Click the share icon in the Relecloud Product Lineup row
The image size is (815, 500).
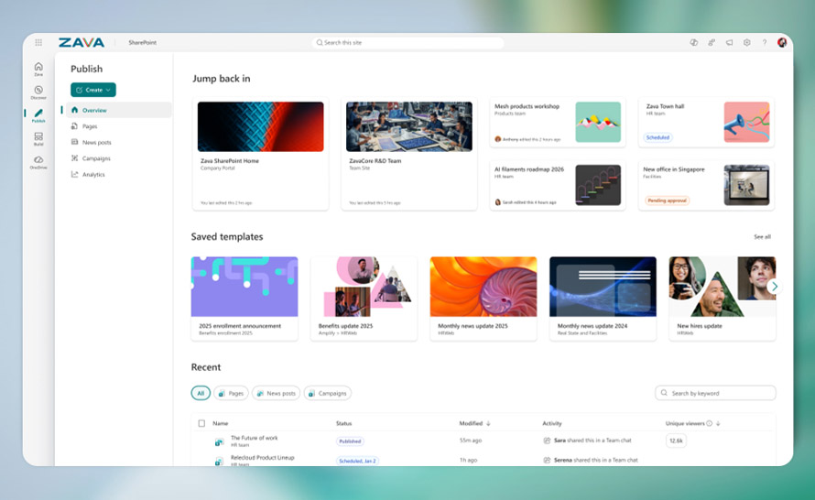pyautogui.click(x=547, y=460)
